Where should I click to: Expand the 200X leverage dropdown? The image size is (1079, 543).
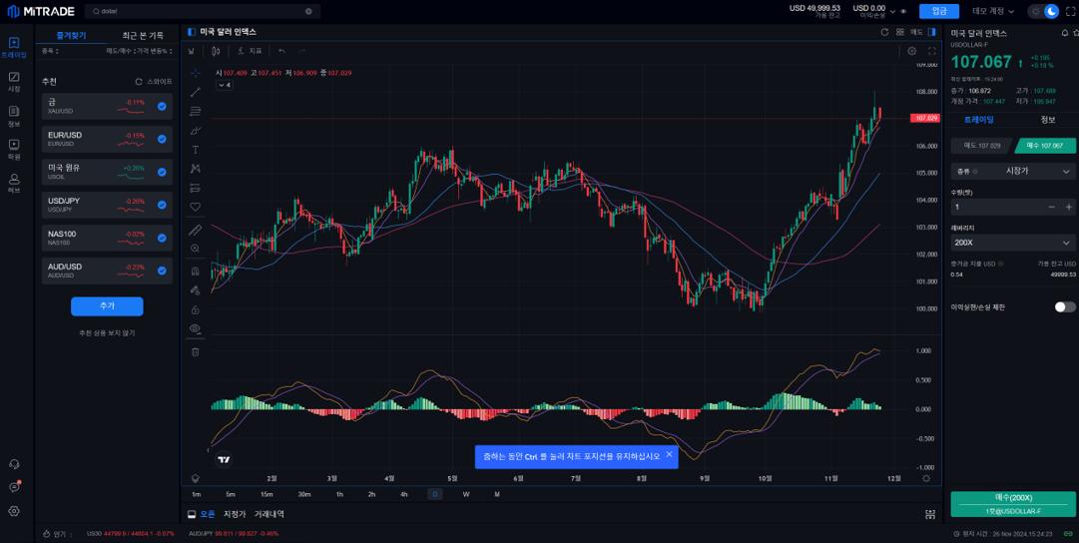(1012, 243)
